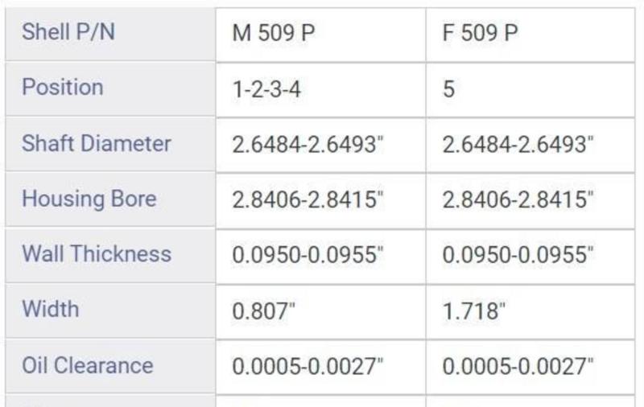Select Oil Clearance value under M 509 P
Image resolution: width=644 pixels, height=407 pixels.
click(x=308, y=366)
